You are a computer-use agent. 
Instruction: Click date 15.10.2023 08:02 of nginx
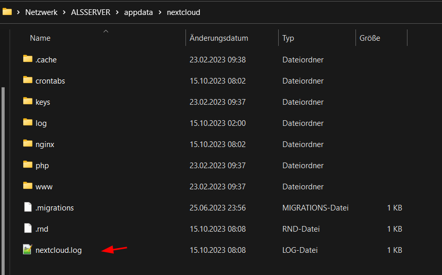[217, 144]
